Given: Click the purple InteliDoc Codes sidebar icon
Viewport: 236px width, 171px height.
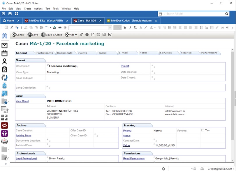Looking at the screenshot, I should click(4, 133).
